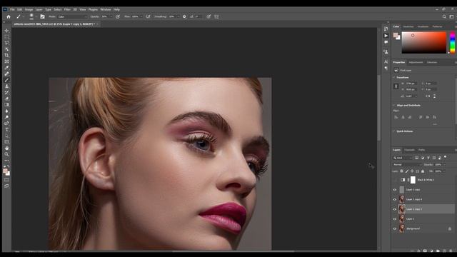Open the smoothing options gear
This screenshot has width=457, height=257.
click(184, 16)
